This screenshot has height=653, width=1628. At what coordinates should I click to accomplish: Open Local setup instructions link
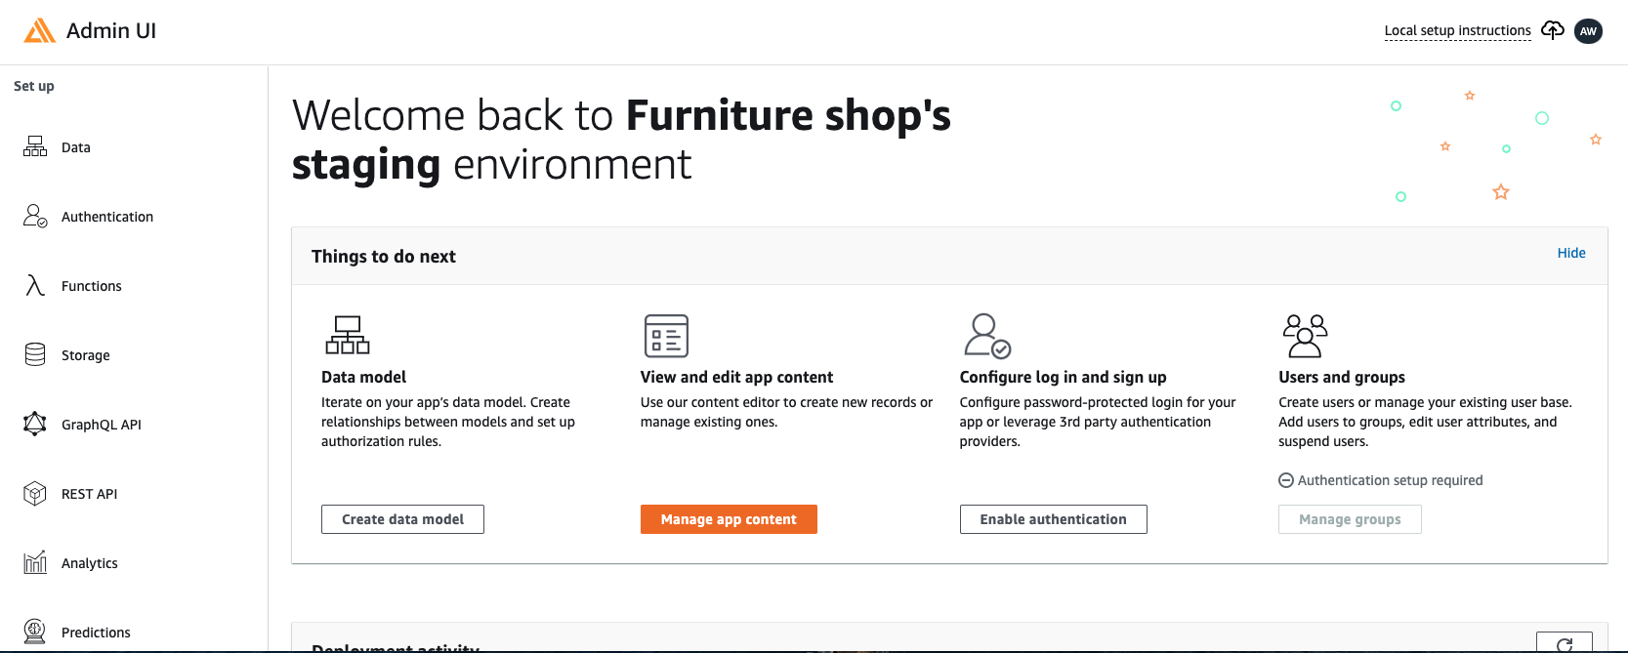pyautogui.click(x=1457, y=30)
